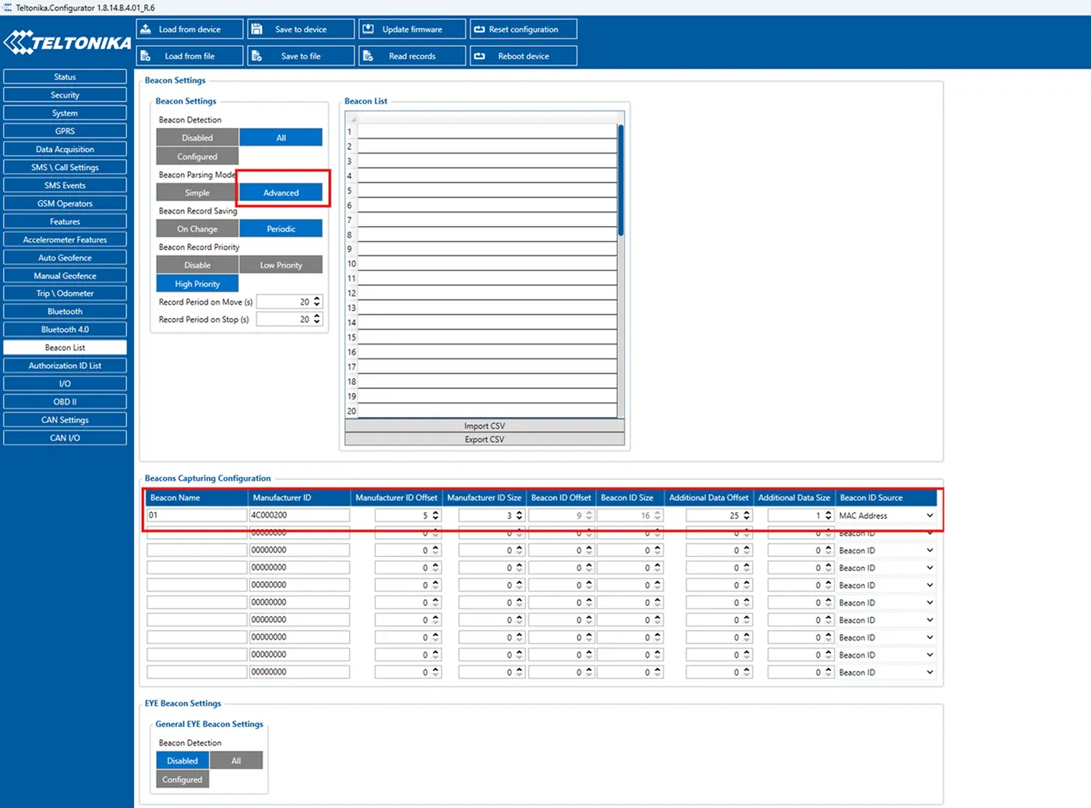Go to Bluetooth 4.0 section
1091x808 pixels.
pyautogui.click(x=65, y=329)
